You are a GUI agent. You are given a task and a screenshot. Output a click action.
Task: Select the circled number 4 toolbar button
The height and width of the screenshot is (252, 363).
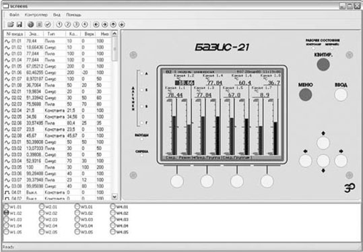click(x=85, y=24)
